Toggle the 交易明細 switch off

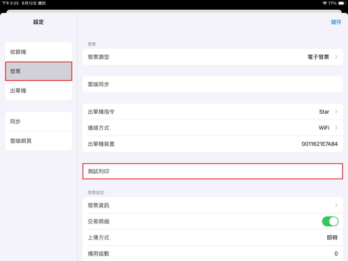[x=330, y=222]
